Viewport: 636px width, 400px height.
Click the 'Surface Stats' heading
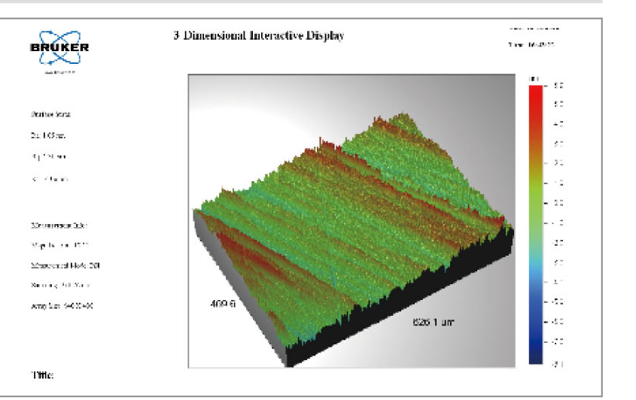(50, 114)
